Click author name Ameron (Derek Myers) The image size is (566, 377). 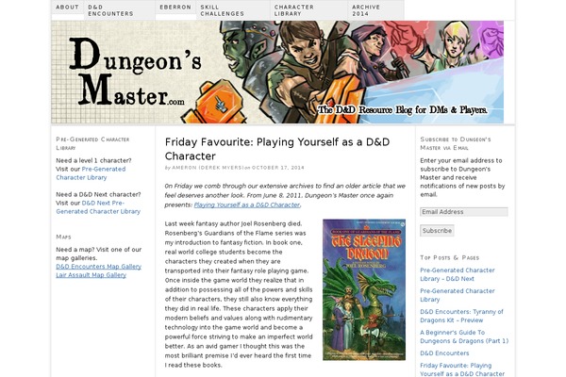pos(208,168)
